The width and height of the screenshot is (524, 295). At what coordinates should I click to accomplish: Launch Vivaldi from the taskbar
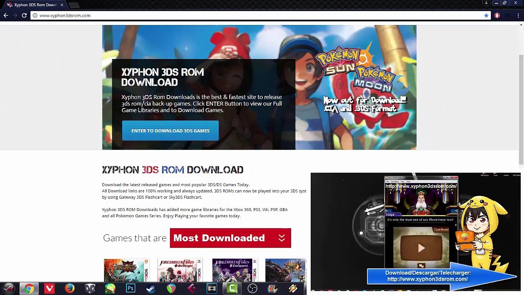click(50, 289)
